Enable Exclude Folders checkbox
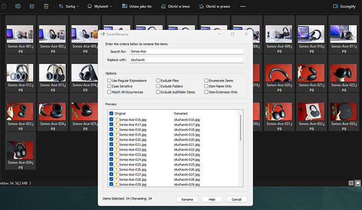The image size is (362, 210). pyautogui.click(x=158, y=86)
